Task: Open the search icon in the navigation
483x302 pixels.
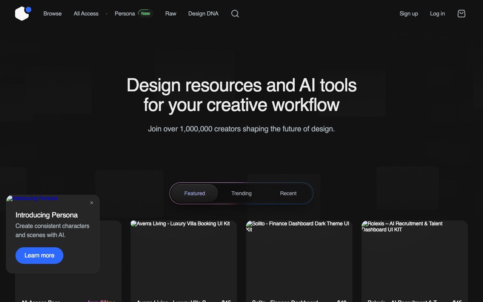Action: (235, 14)
